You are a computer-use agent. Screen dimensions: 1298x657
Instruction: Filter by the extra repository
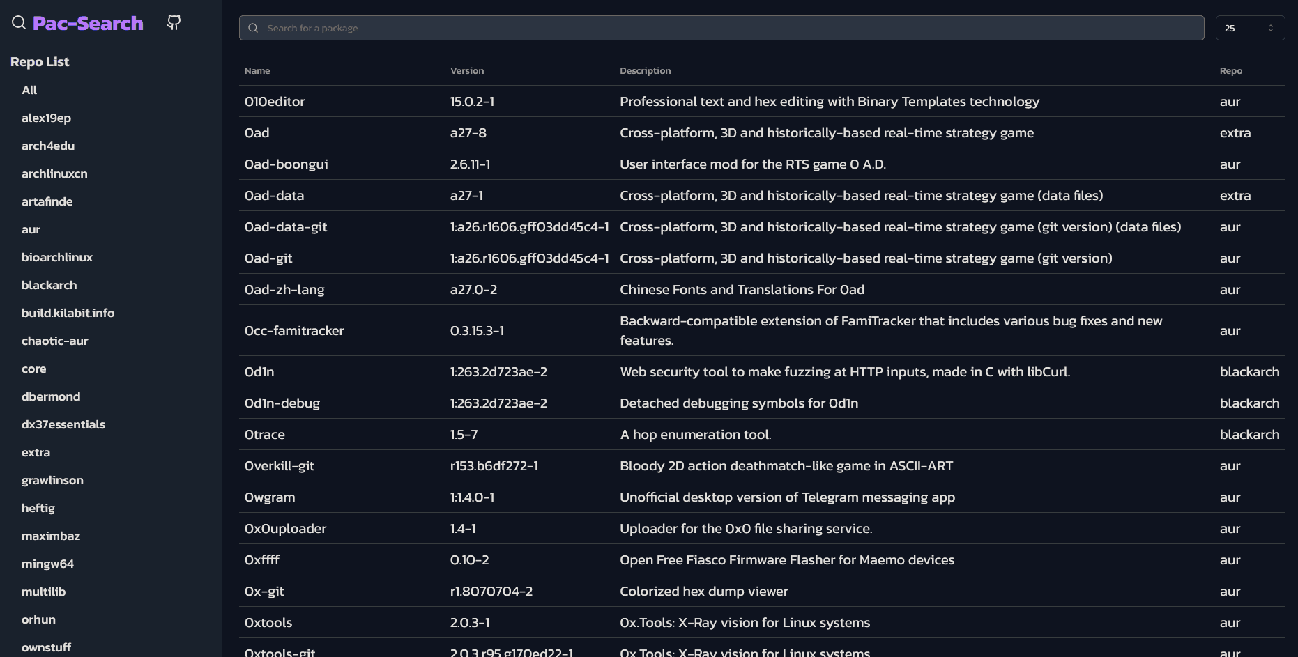coord(36,452)
